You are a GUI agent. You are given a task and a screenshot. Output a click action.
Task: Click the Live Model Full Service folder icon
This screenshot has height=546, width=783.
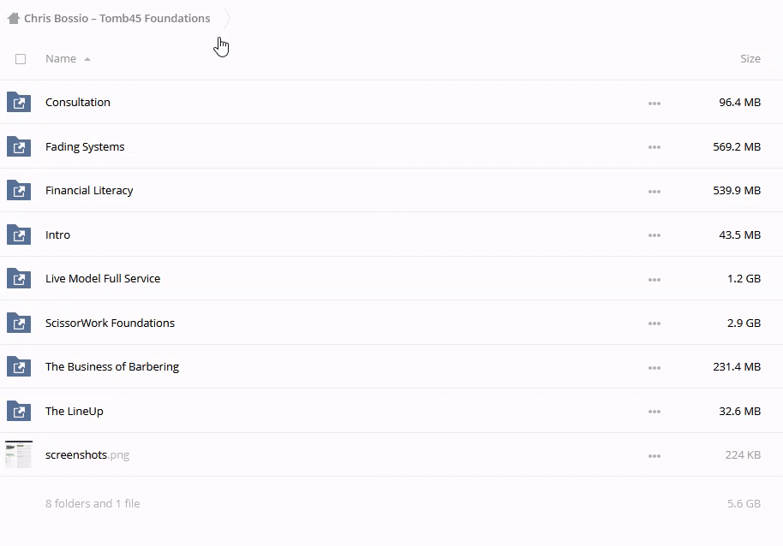click(19, 279)
